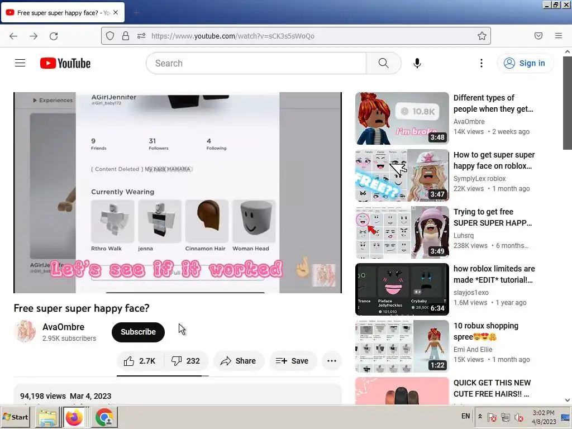This screenshot has width=572, height=429.
Task: Show hidden system tray icons
Action: click(480, 416)
